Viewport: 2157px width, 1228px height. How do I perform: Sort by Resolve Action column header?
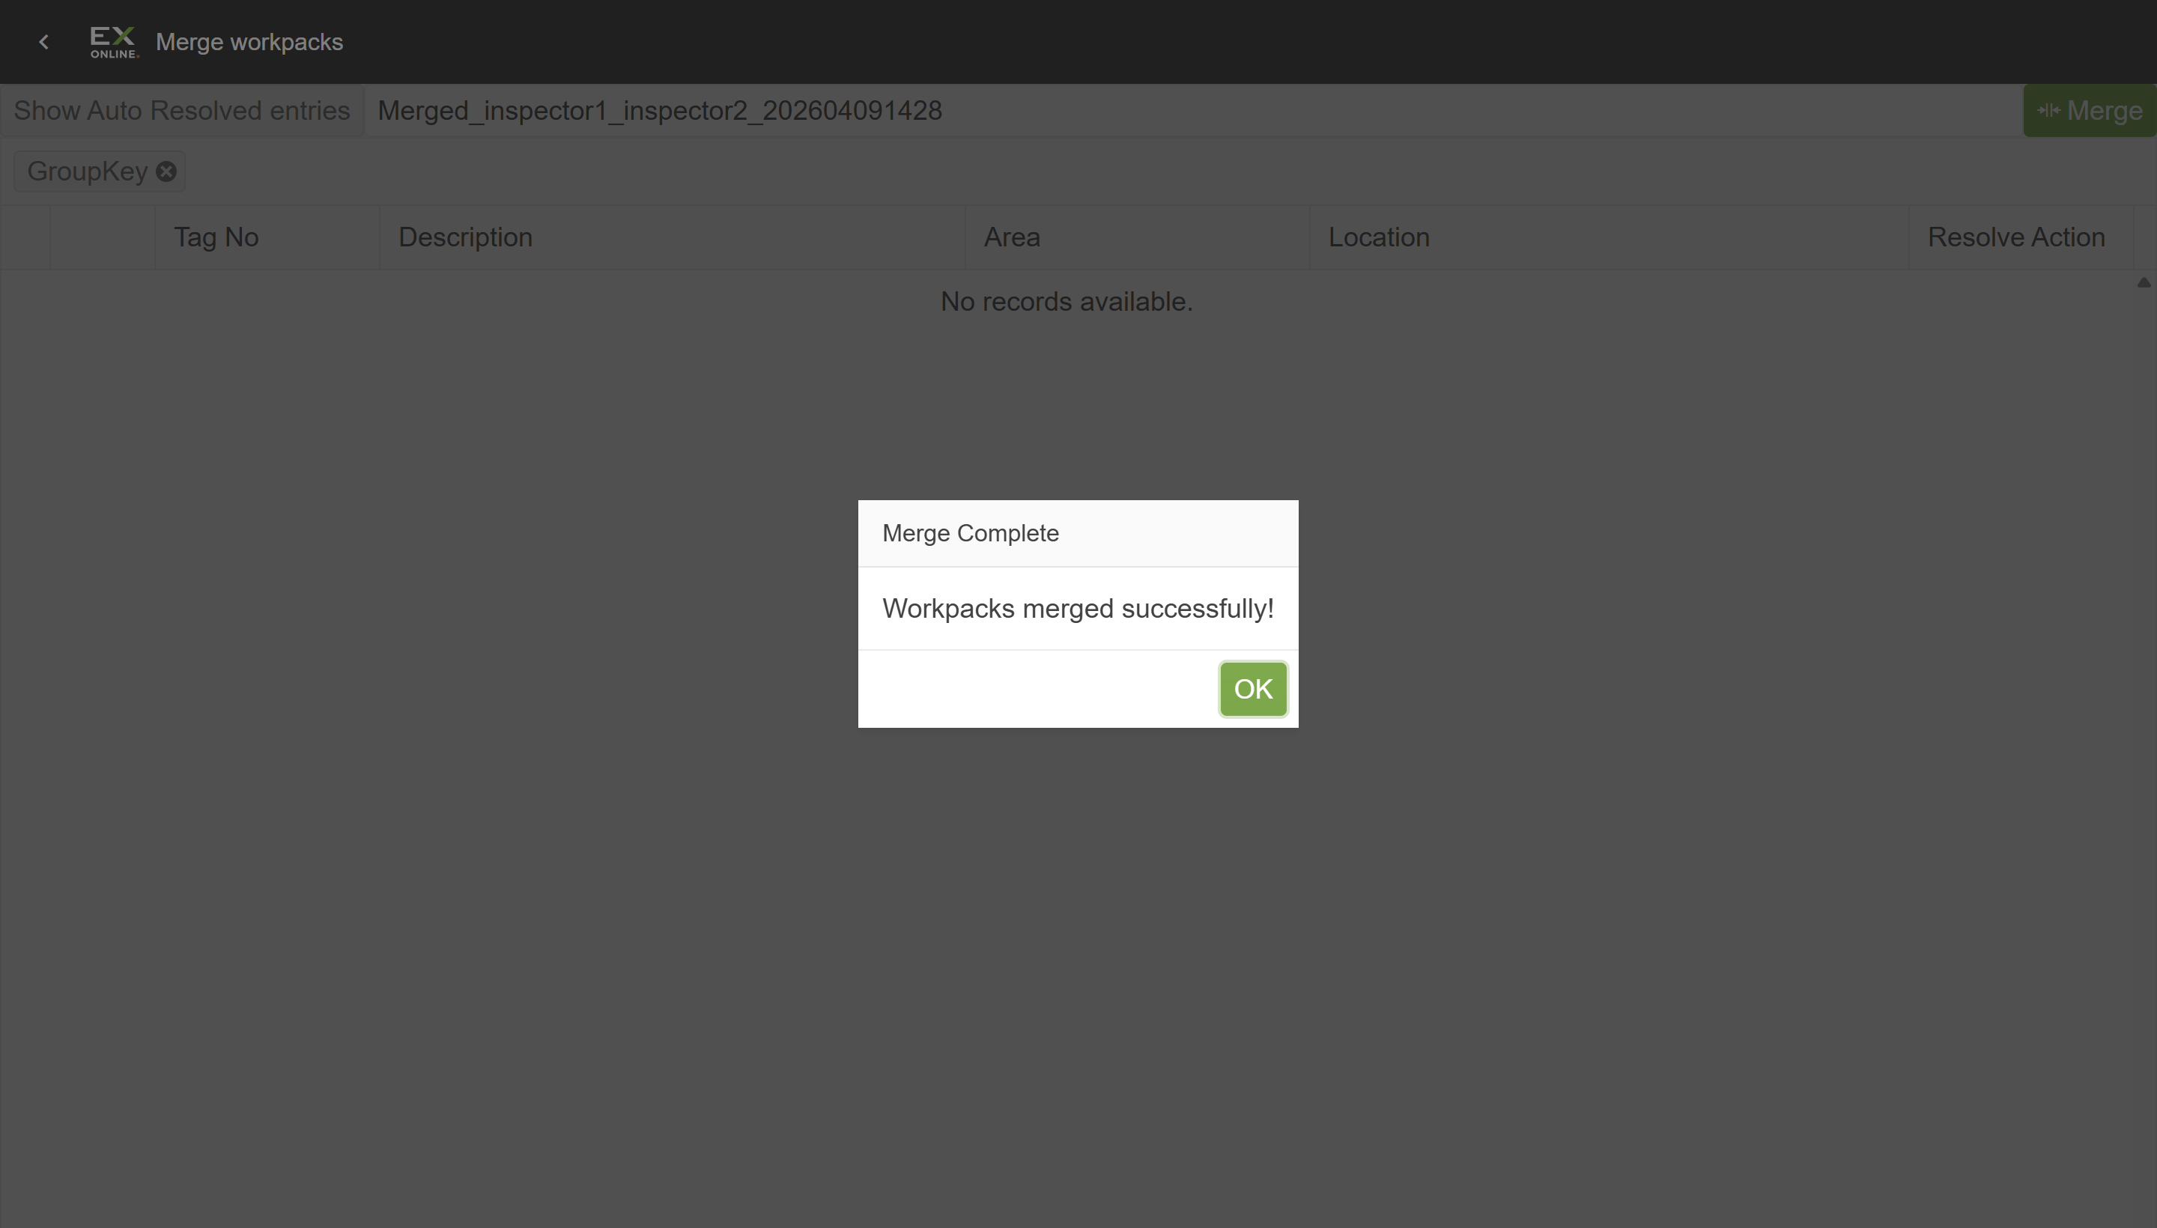[2021, 237]
